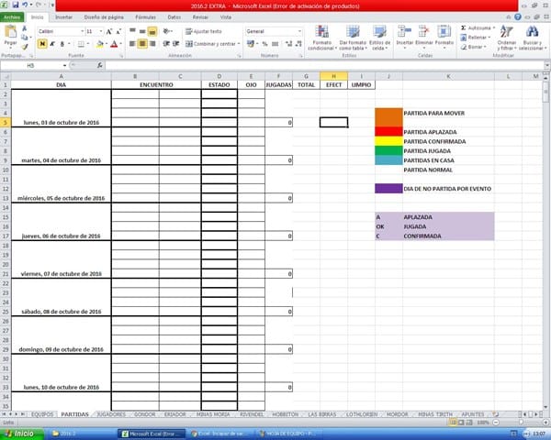This screenshot has width=551, height=440.
Task: Open Dar formato como tabla
Action: 353,38
